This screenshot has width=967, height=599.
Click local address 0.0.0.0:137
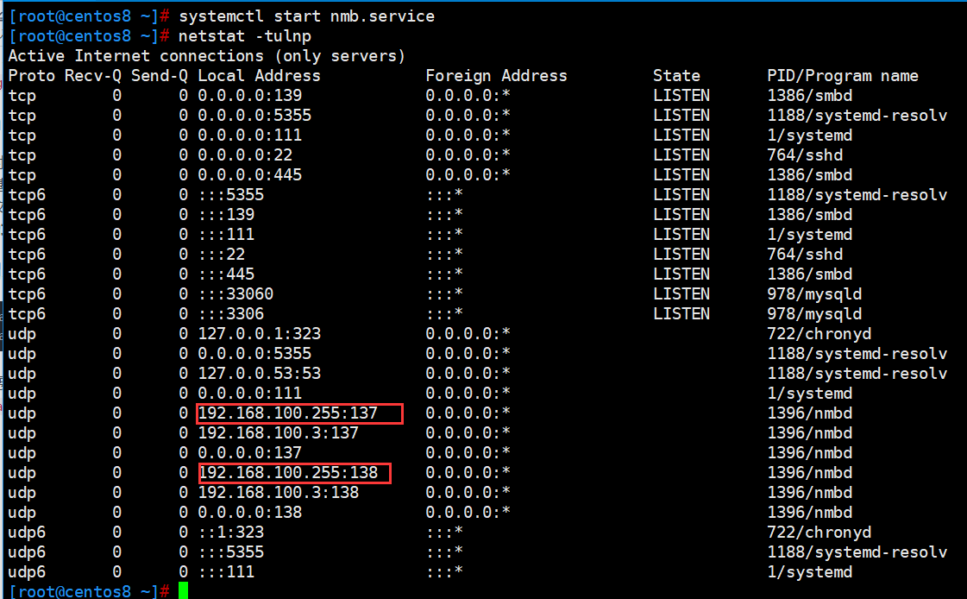pos(250,452)
